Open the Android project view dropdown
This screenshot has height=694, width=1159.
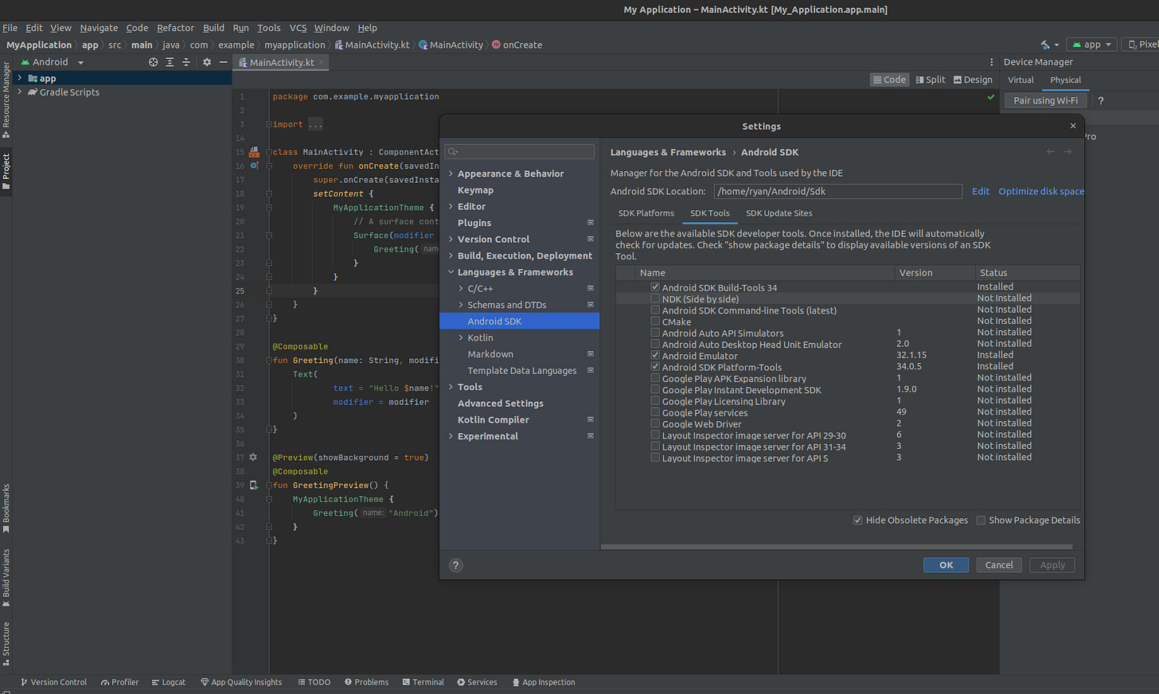[x=52, y=62]
